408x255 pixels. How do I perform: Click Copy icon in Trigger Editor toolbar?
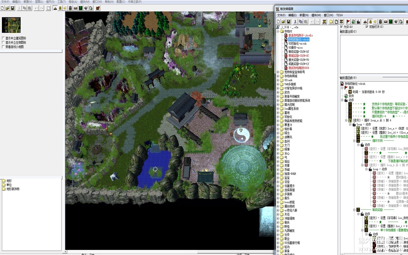tap(301, 22)
